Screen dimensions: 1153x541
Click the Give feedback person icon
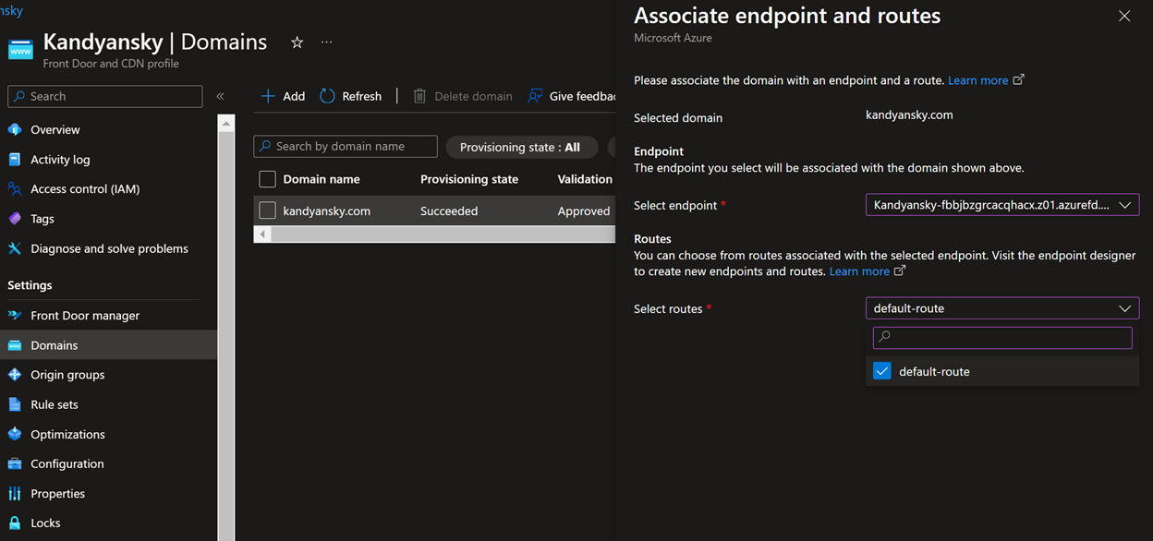(x=535, y=96)
